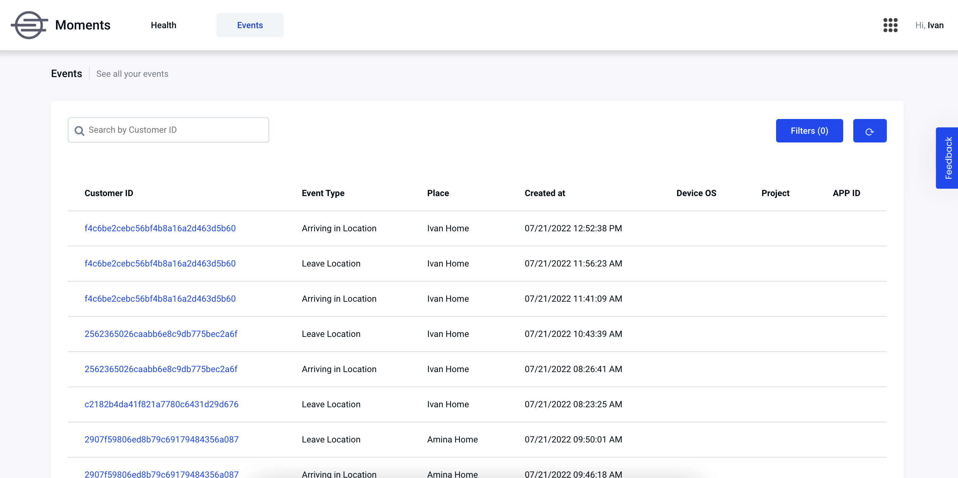Screen dimensions: 958x478
Task: Click the Created at column header
Action: (544, 193)
